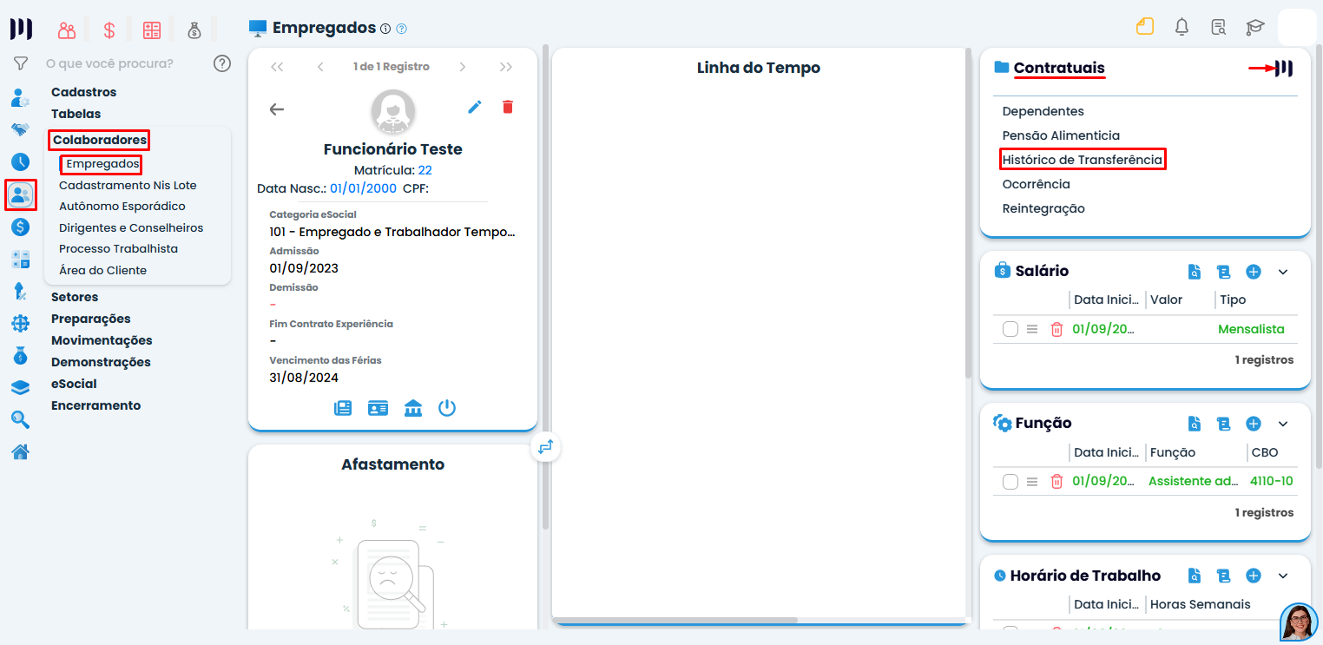Open the graduation cap icon in the header
The height and width of the screenshot is (645, 1323).
coord(1255,27)
